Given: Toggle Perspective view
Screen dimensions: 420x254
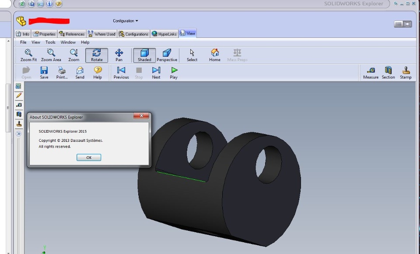Looking at the screenshot, I should [x=167, y=55].
